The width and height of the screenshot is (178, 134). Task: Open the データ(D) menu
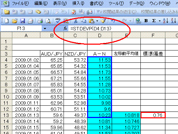[137, 3]
